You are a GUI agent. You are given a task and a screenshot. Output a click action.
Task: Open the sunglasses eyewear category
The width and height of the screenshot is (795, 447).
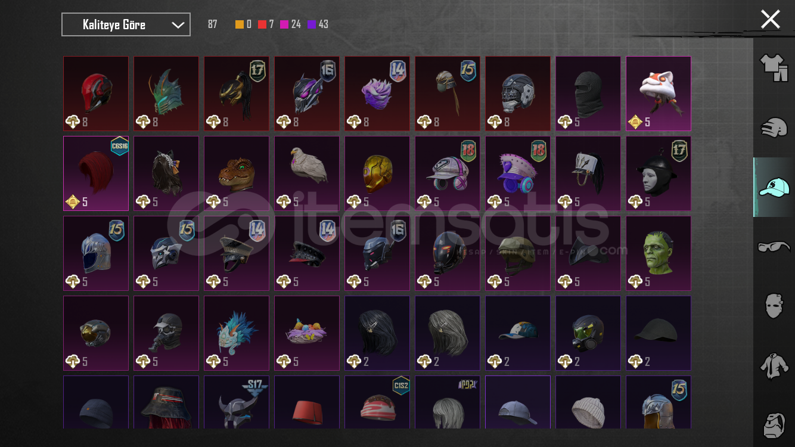774,246
